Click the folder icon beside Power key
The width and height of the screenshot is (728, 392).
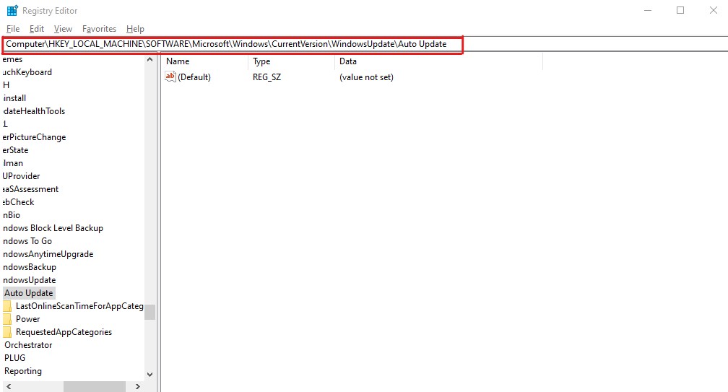click(7, 319)
